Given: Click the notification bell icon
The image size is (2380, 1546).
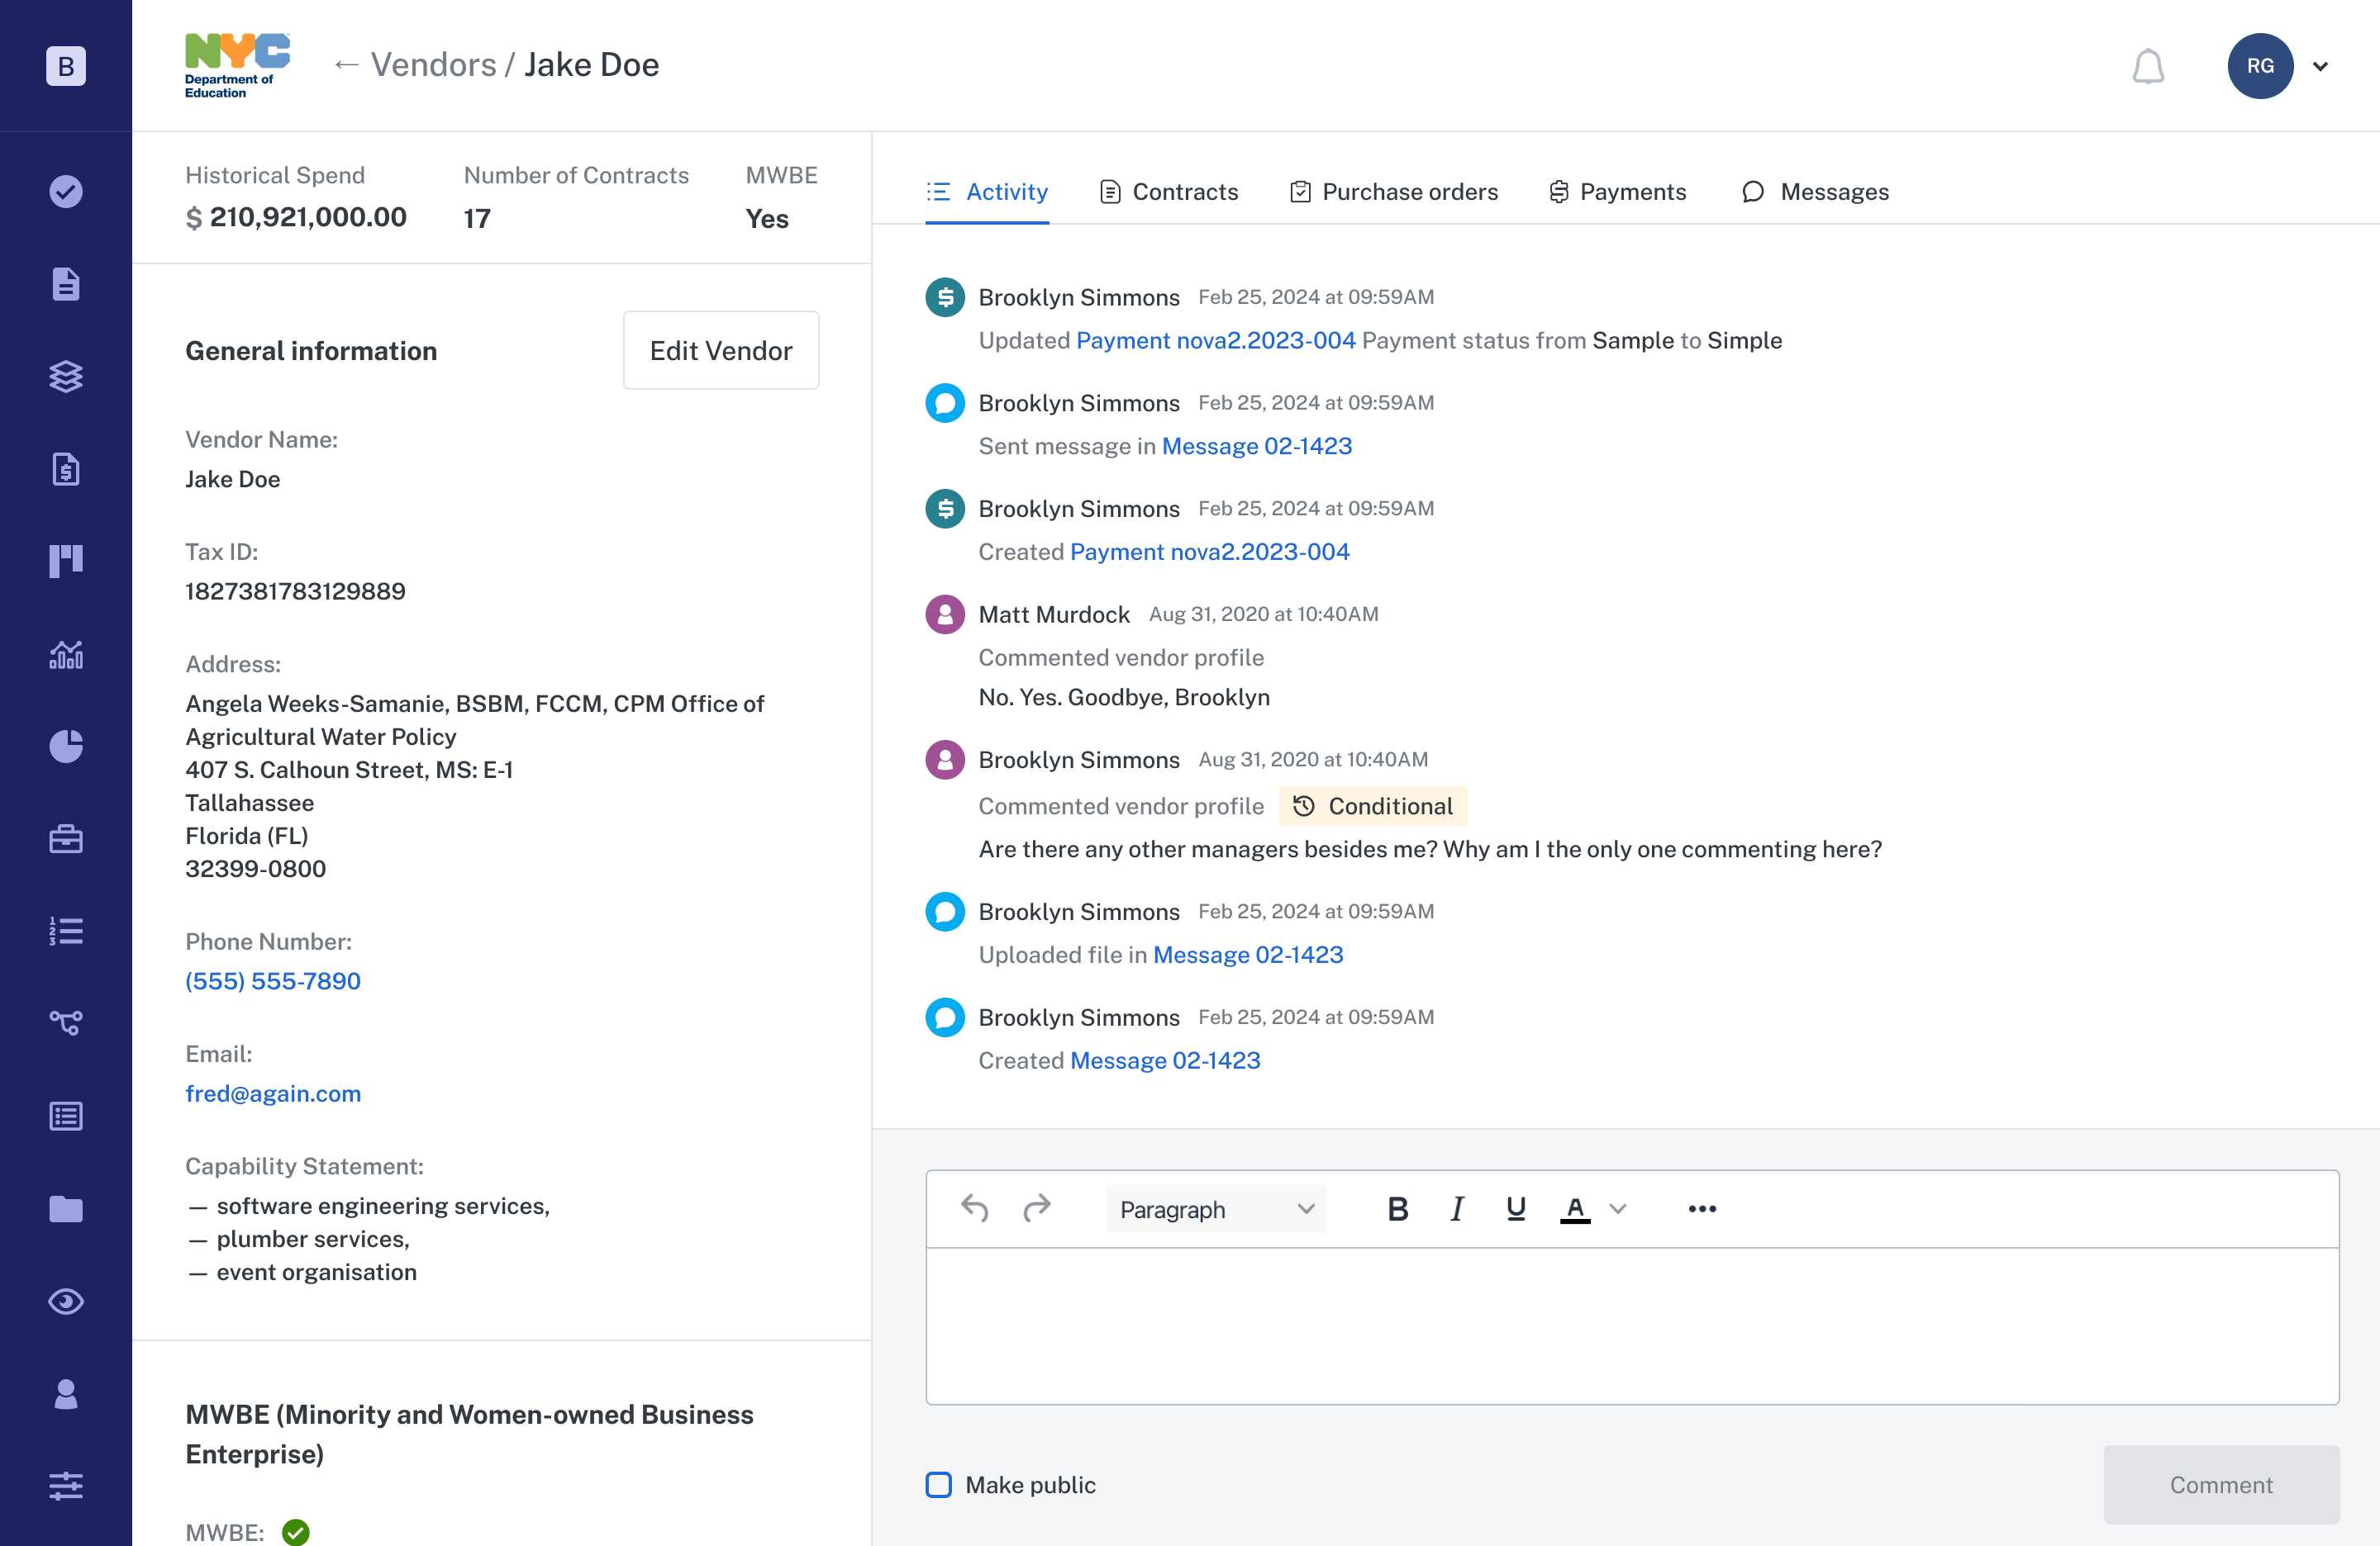Looking at the screenshot, I should [2147, 66].
